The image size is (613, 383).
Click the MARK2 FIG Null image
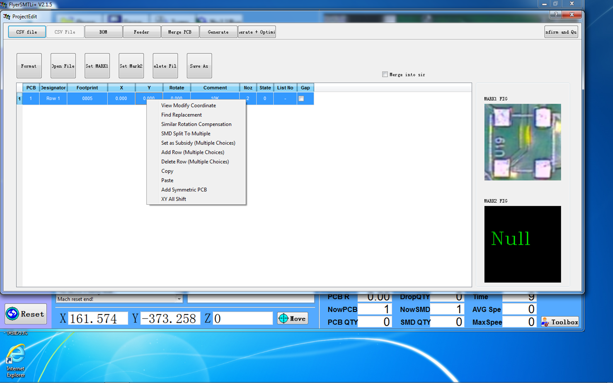click(x=522, y=244)
